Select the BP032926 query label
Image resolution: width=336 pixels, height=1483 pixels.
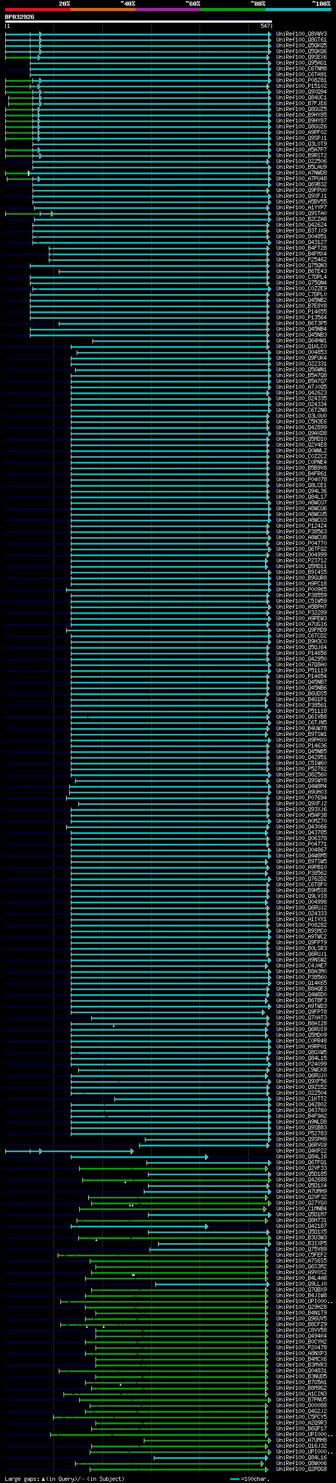click(x=19, y=17)
